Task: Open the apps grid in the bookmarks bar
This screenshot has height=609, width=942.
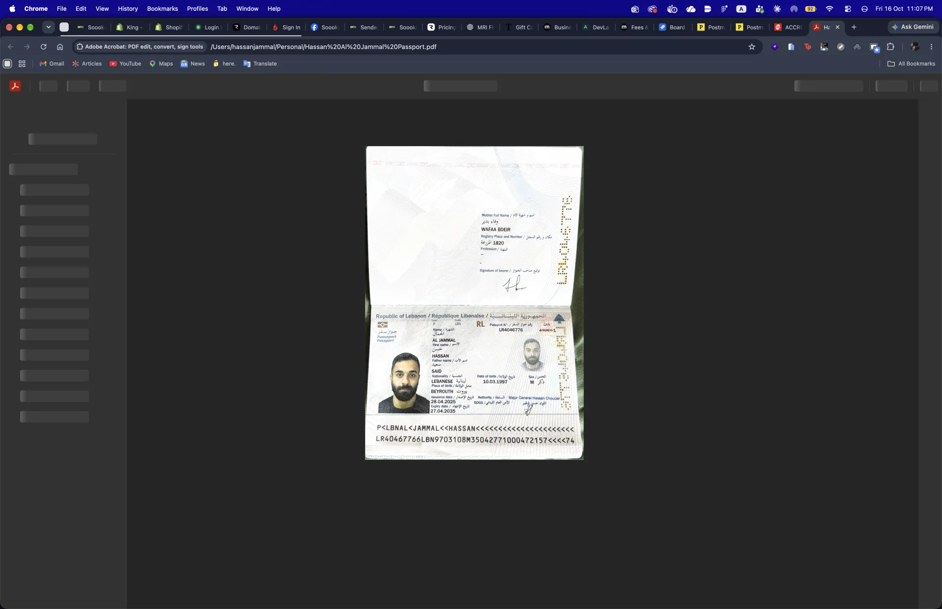Action: (22, 63)
